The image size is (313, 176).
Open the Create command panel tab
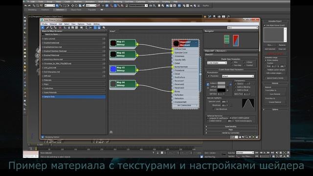205,17
